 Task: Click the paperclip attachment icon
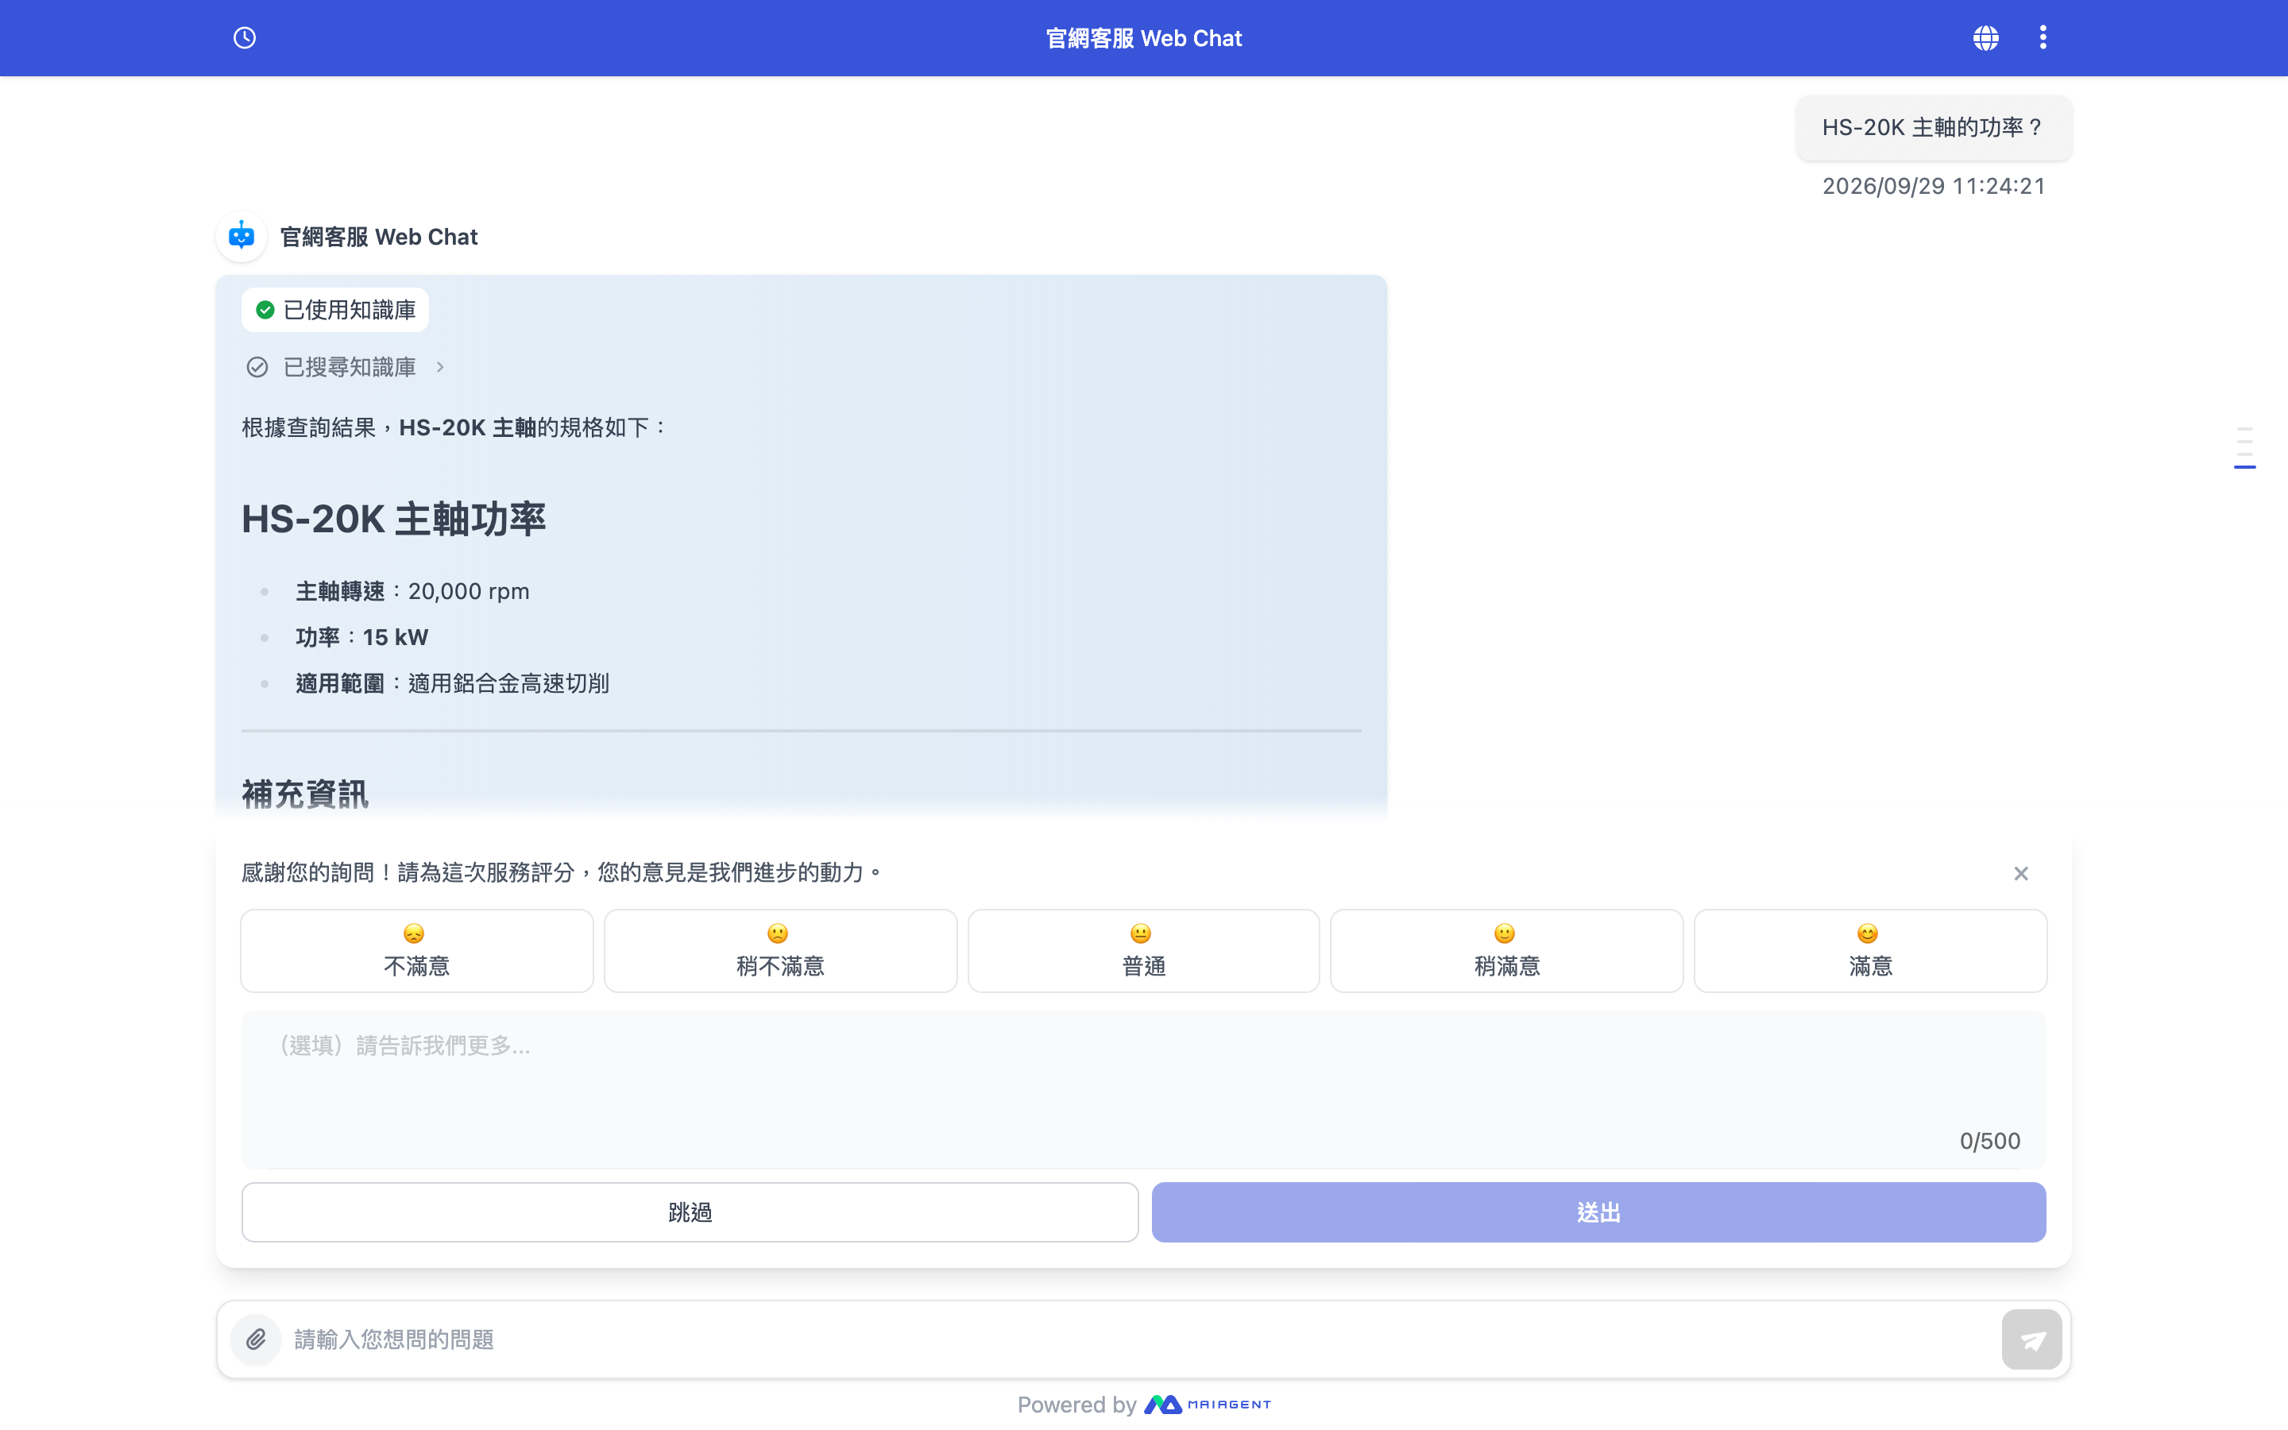[257, 1339]
